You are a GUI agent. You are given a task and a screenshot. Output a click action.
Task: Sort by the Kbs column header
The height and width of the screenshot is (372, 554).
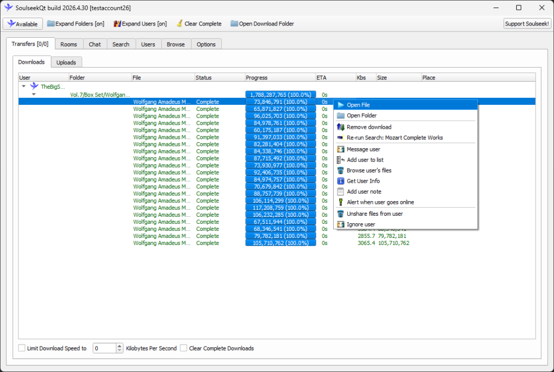click(x=366, y=77)
